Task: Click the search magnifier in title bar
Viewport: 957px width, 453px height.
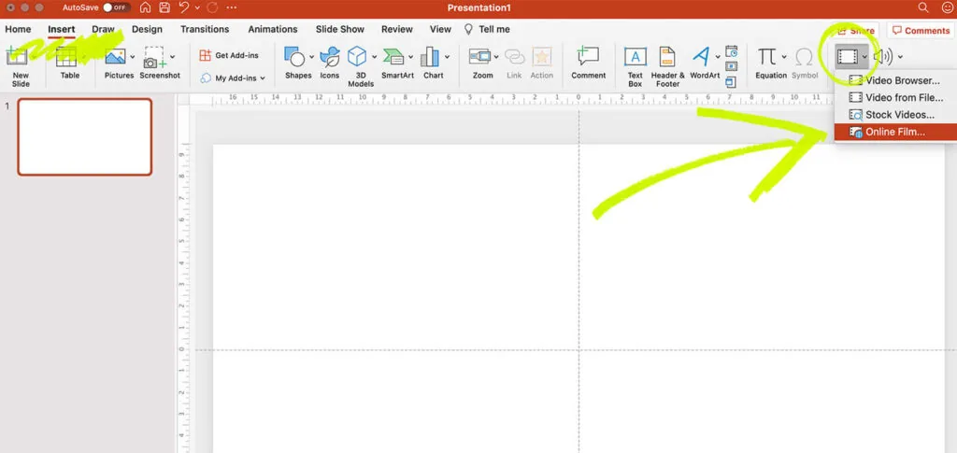Action: click(x=923, y=7)
